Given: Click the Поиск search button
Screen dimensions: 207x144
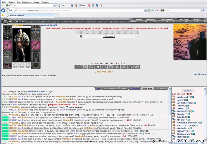Looking at the screenshot, I should click(62, 6).
